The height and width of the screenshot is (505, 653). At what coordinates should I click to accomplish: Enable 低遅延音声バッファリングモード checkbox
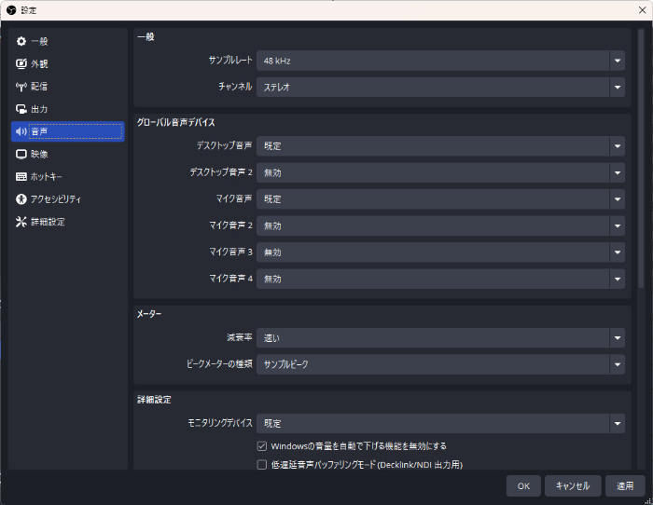point(262,464)
